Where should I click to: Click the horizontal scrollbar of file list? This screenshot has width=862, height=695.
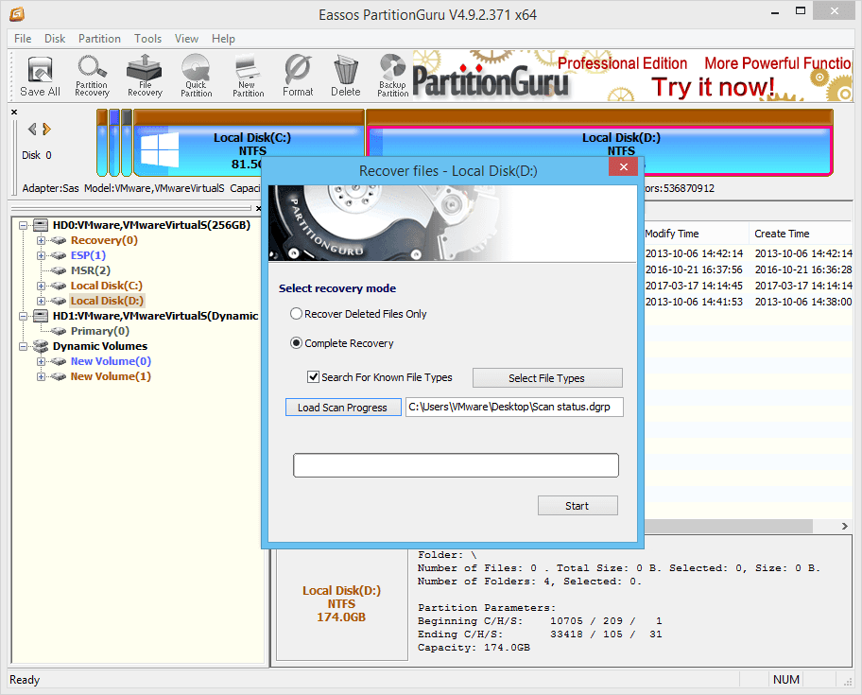(729, 526)
